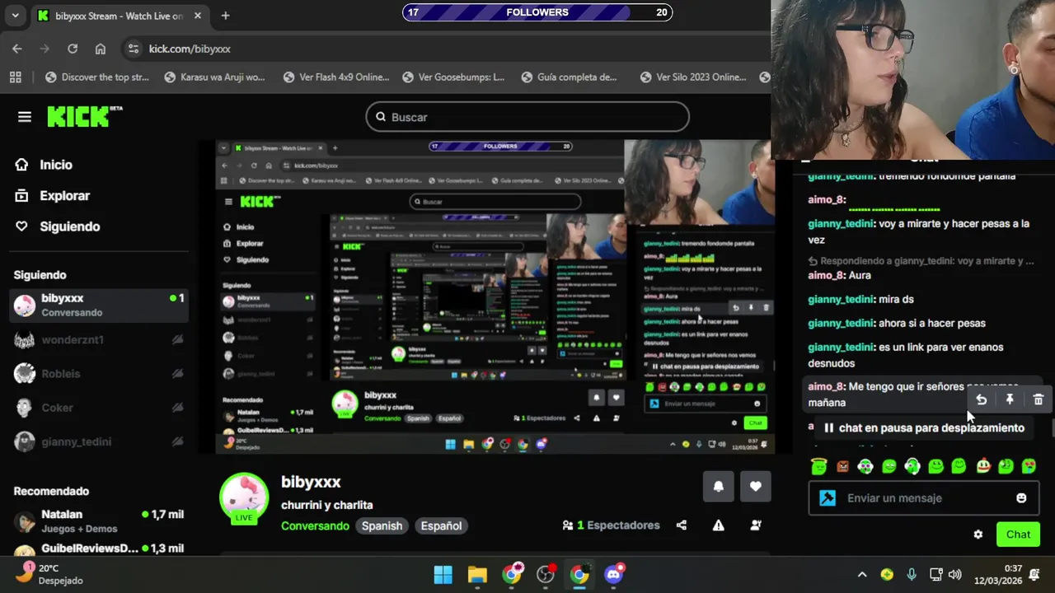Screen dimensions: 1055x593
Task: Open the gianny_tedini channel in the sidebar
Action: coord(99,441)
